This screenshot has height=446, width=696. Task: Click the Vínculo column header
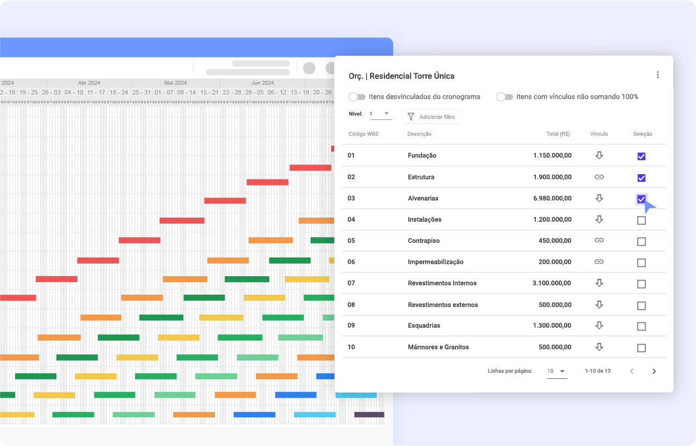tap(599, 134)
